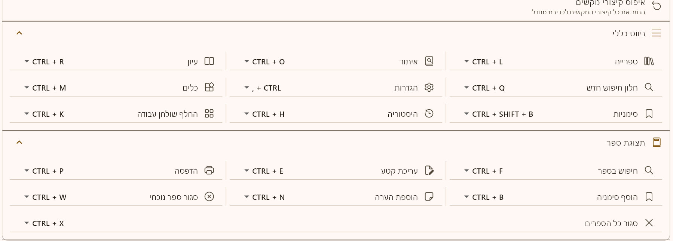The image size is (673, 241).
Task: Click the library books icon
Action: pos(649,61)
